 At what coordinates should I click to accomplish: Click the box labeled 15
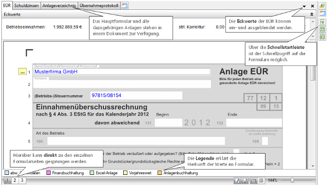click(x=276, y=106)
